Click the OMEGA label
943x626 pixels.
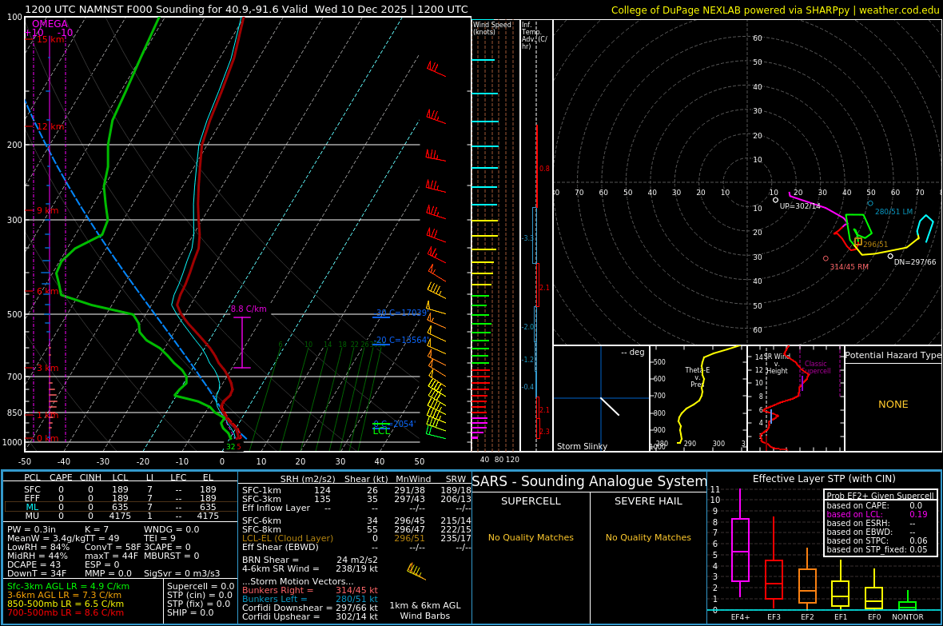tap(50, 24)
